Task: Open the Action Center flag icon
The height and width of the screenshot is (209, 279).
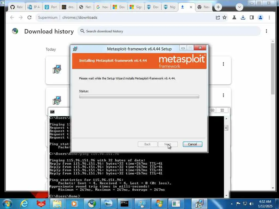Action: [x=238, y=204]
